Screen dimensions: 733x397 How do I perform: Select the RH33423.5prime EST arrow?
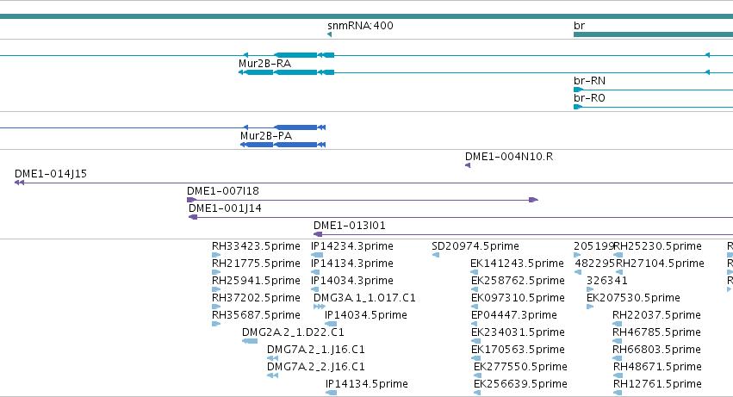(x=216, y=255)
